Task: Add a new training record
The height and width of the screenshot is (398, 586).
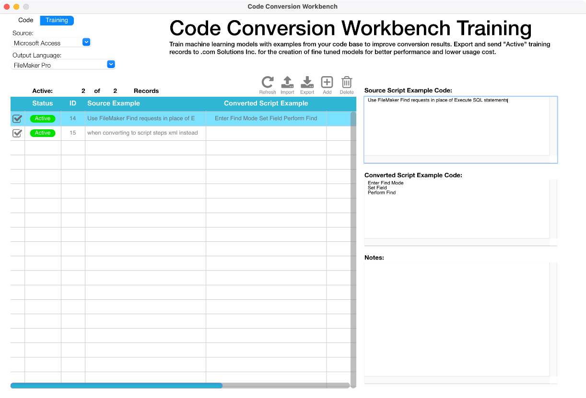Action: click(x=327, y=82)
